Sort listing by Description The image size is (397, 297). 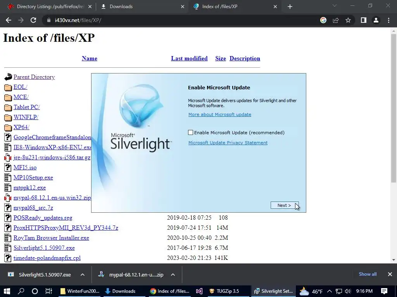(245, 58)
